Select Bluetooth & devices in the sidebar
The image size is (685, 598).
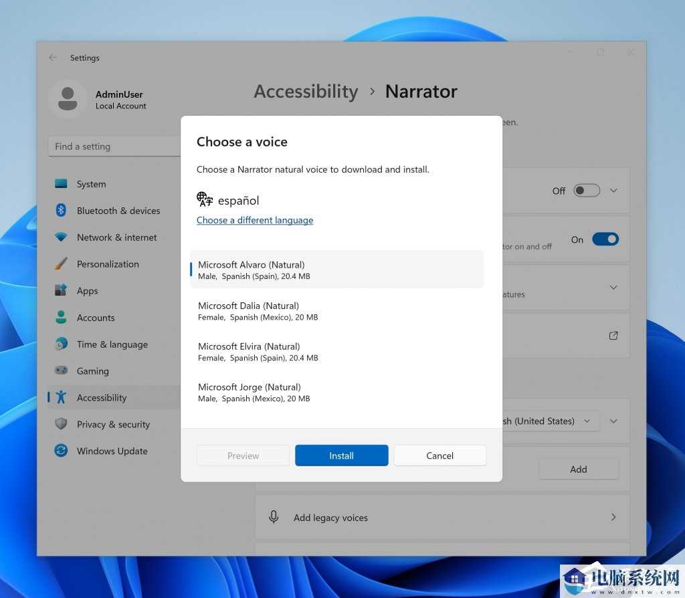point(118,210)
